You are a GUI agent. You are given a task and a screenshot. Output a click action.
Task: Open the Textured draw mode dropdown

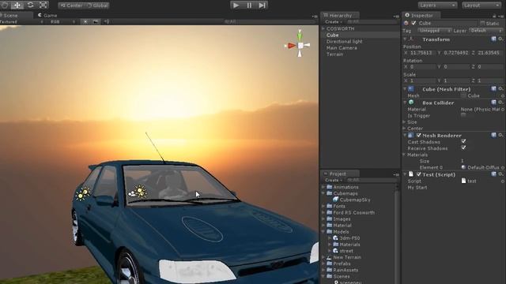21,22
